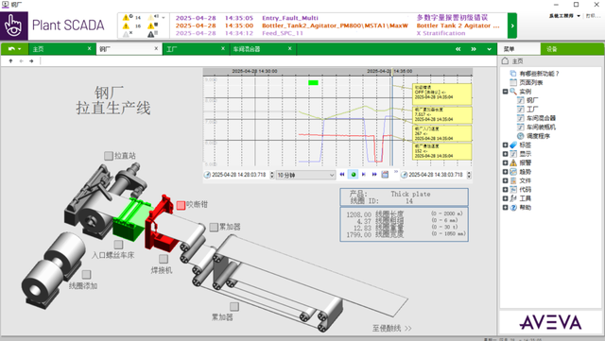Switch to the 工厂 tab
The height and width of the screenshot is (341, 605).
pos(196,49)
